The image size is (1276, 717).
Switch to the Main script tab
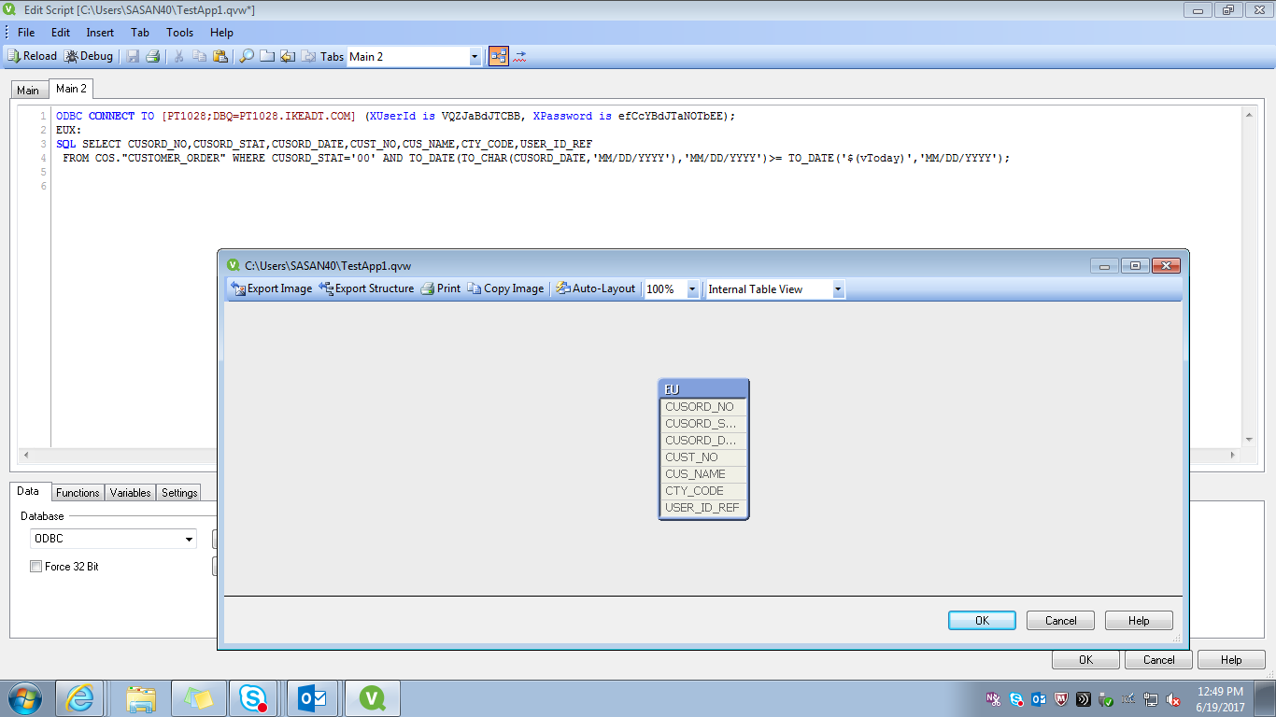(28, 91)
